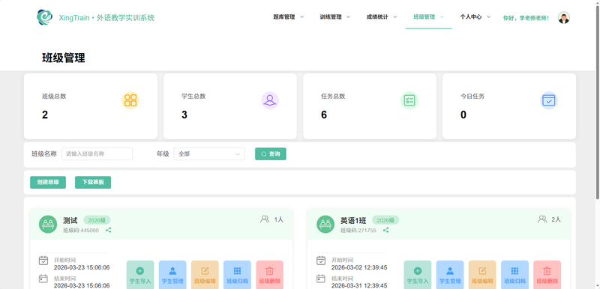
Task: Click the member count icon for 英语1班
Action: (x=542, y=219)
